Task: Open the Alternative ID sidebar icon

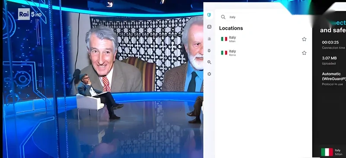Action: coord(209,27)
